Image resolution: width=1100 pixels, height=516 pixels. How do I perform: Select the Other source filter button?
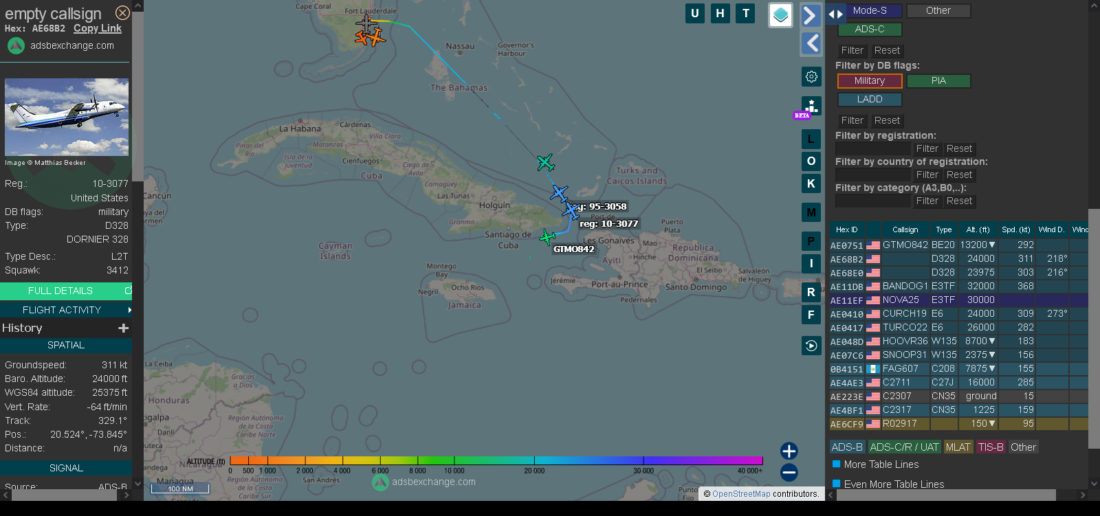tap(938, 11)
